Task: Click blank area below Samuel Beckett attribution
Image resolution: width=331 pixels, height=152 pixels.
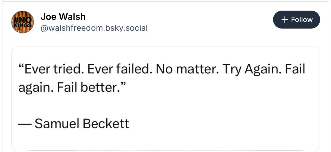Action: coord(165,140)
